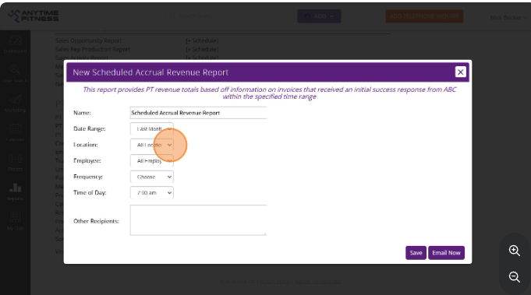Click the Email Now button
The height and width of the screenshot is (295, 531).
coord(446,253)
